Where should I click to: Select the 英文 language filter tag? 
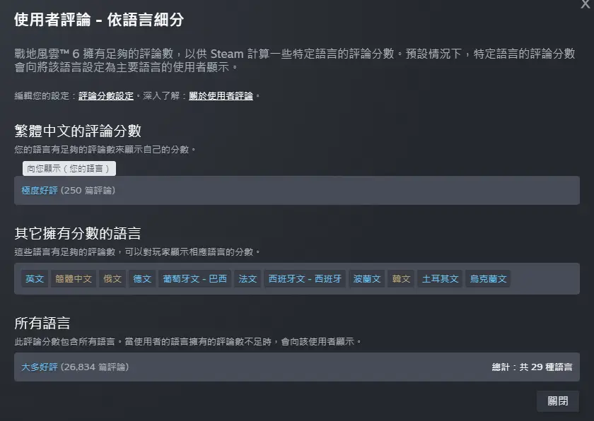34,278
